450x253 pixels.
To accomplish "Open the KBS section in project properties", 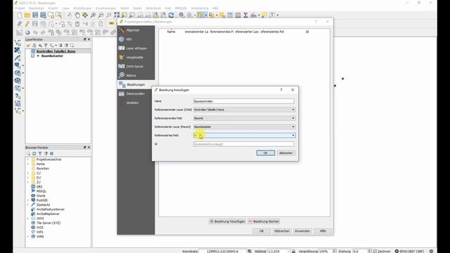I will tap(136, 39).
